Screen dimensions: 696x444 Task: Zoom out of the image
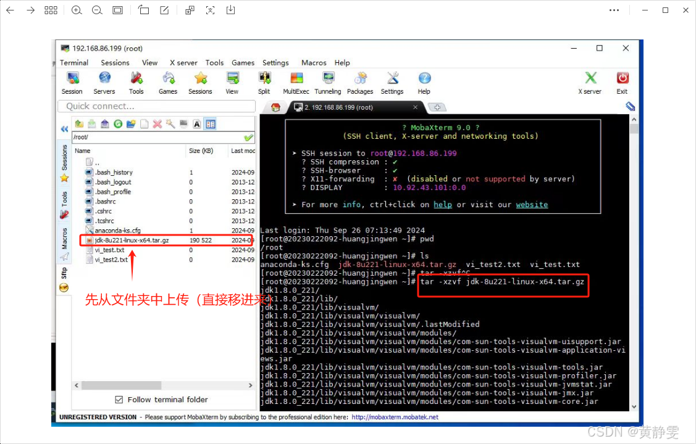coord(97,10)
